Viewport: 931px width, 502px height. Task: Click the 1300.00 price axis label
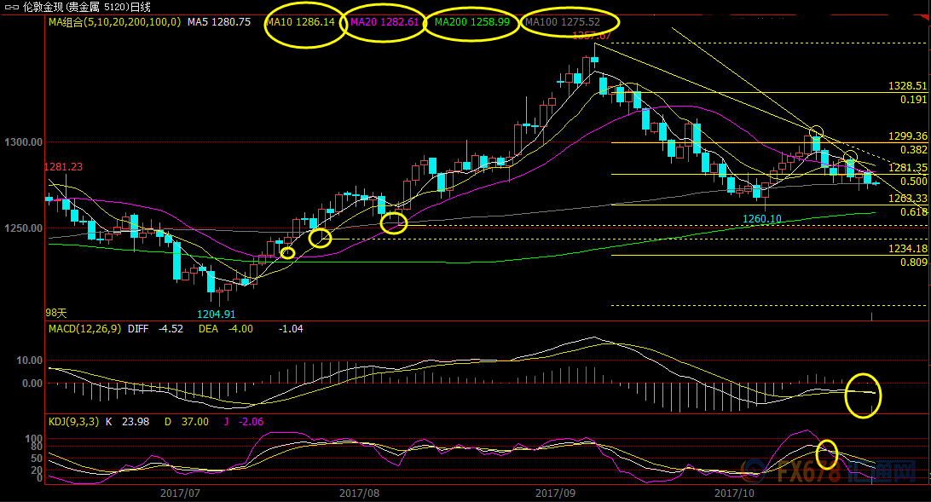(x=23, y=142)
